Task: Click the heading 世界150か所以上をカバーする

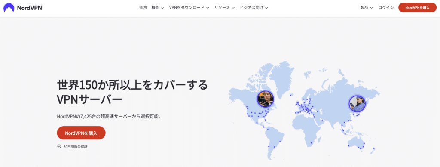Action: (x=132, y=85)
